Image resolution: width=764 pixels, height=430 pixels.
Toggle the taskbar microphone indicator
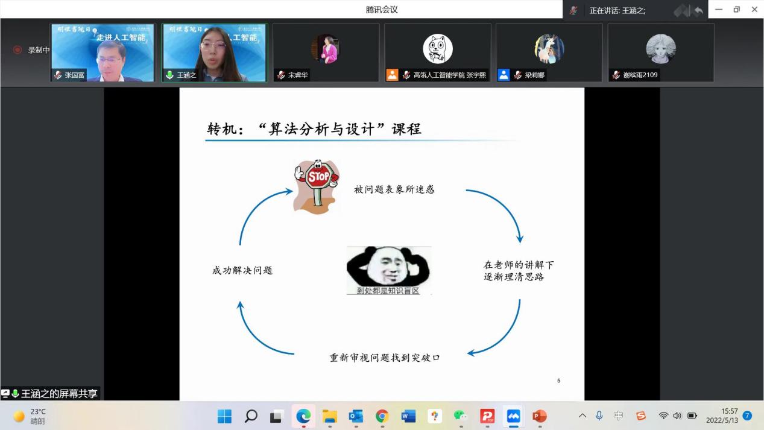(599, 416)
